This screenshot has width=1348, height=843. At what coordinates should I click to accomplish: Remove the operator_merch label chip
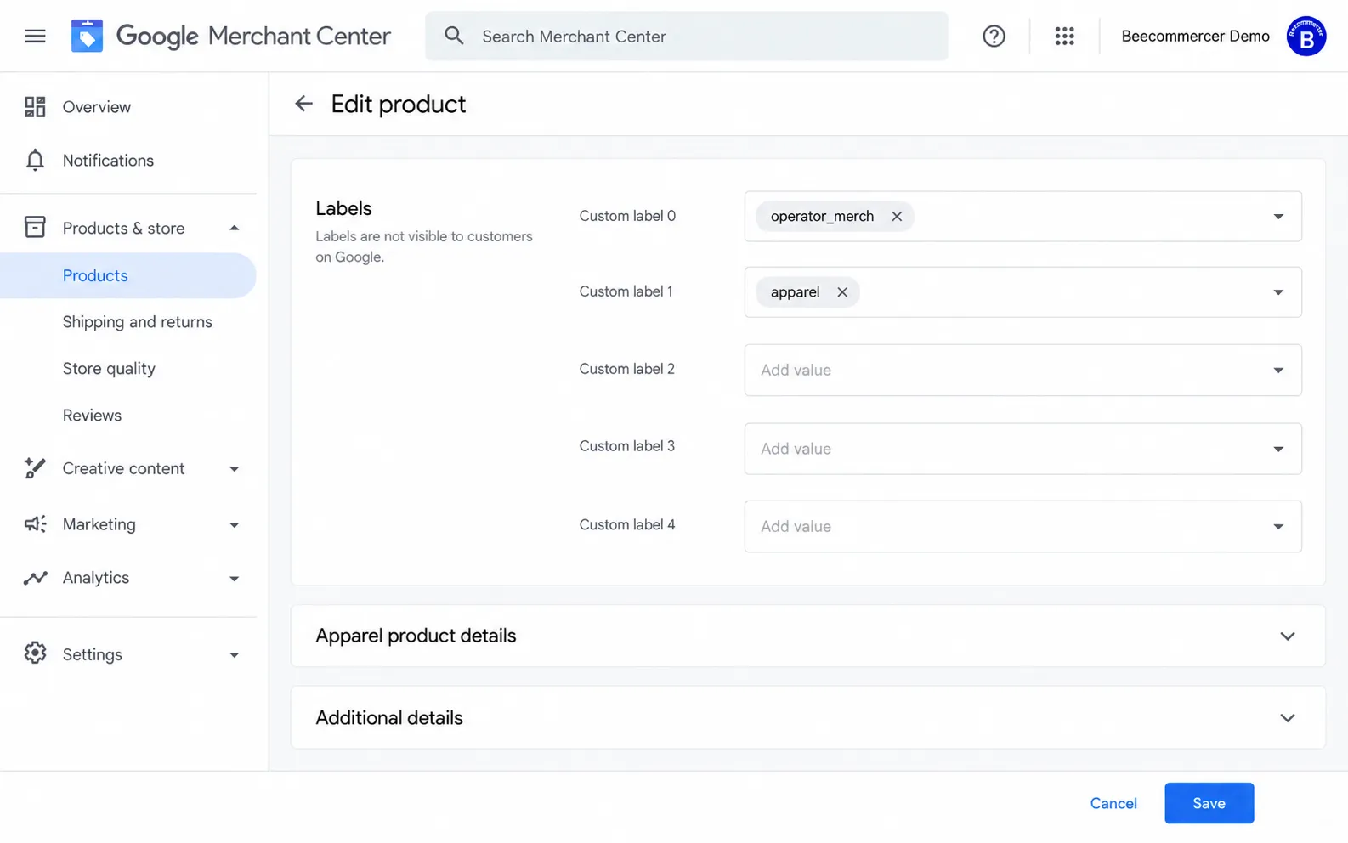[897, 216]
